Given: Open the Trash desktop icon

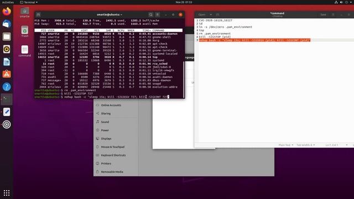Looking at the screenshot, I should 24,32.
